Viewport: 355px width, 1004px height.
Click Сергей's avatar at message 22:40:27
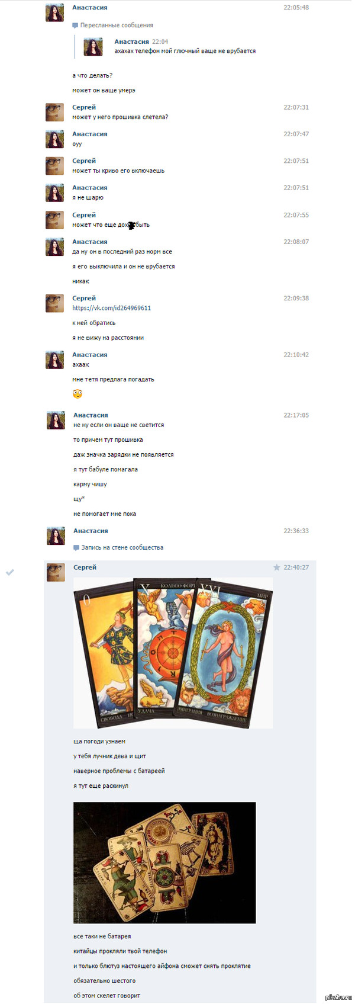tap(56, 572)
